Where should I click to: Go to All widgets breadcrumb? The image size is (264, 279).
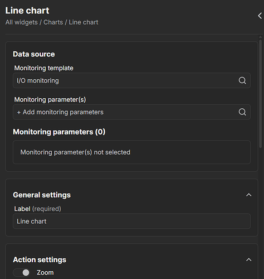coord(22,22)
